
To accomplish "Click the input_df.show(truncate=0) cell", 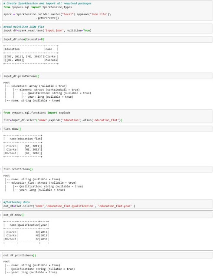I will [107, 40].
